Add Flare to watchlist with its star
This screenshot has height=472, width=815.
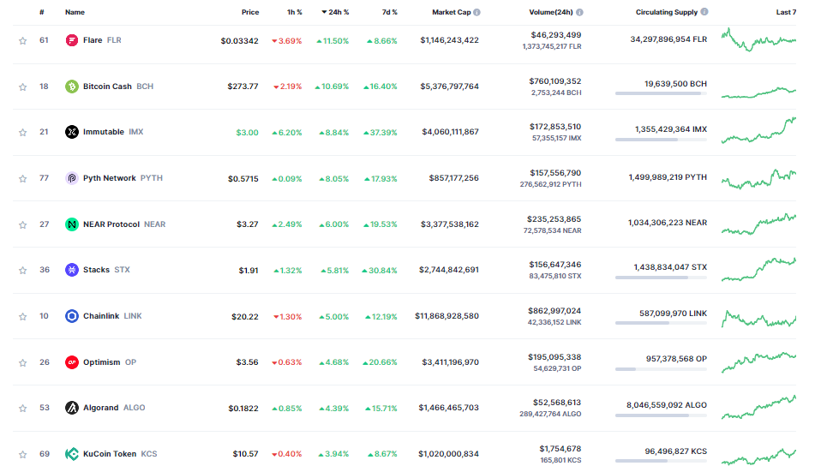point(23,40)
